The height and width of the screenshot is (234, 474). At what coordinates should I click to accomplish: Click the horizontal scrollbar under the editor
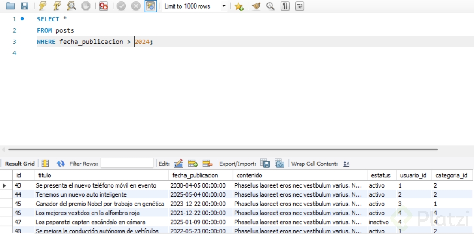pos(223,149)
